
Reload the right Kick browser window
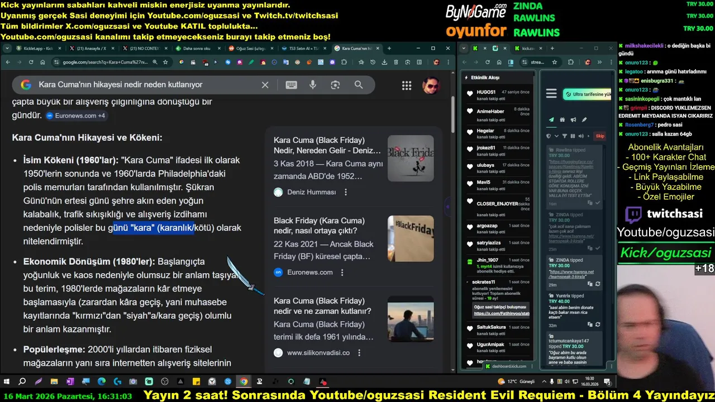[x=488, y=62]
